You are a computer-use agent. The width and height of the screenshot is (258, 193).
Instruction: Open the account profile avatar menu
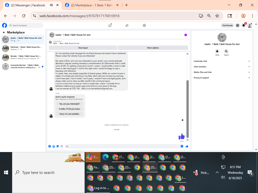tap(250, 25)
